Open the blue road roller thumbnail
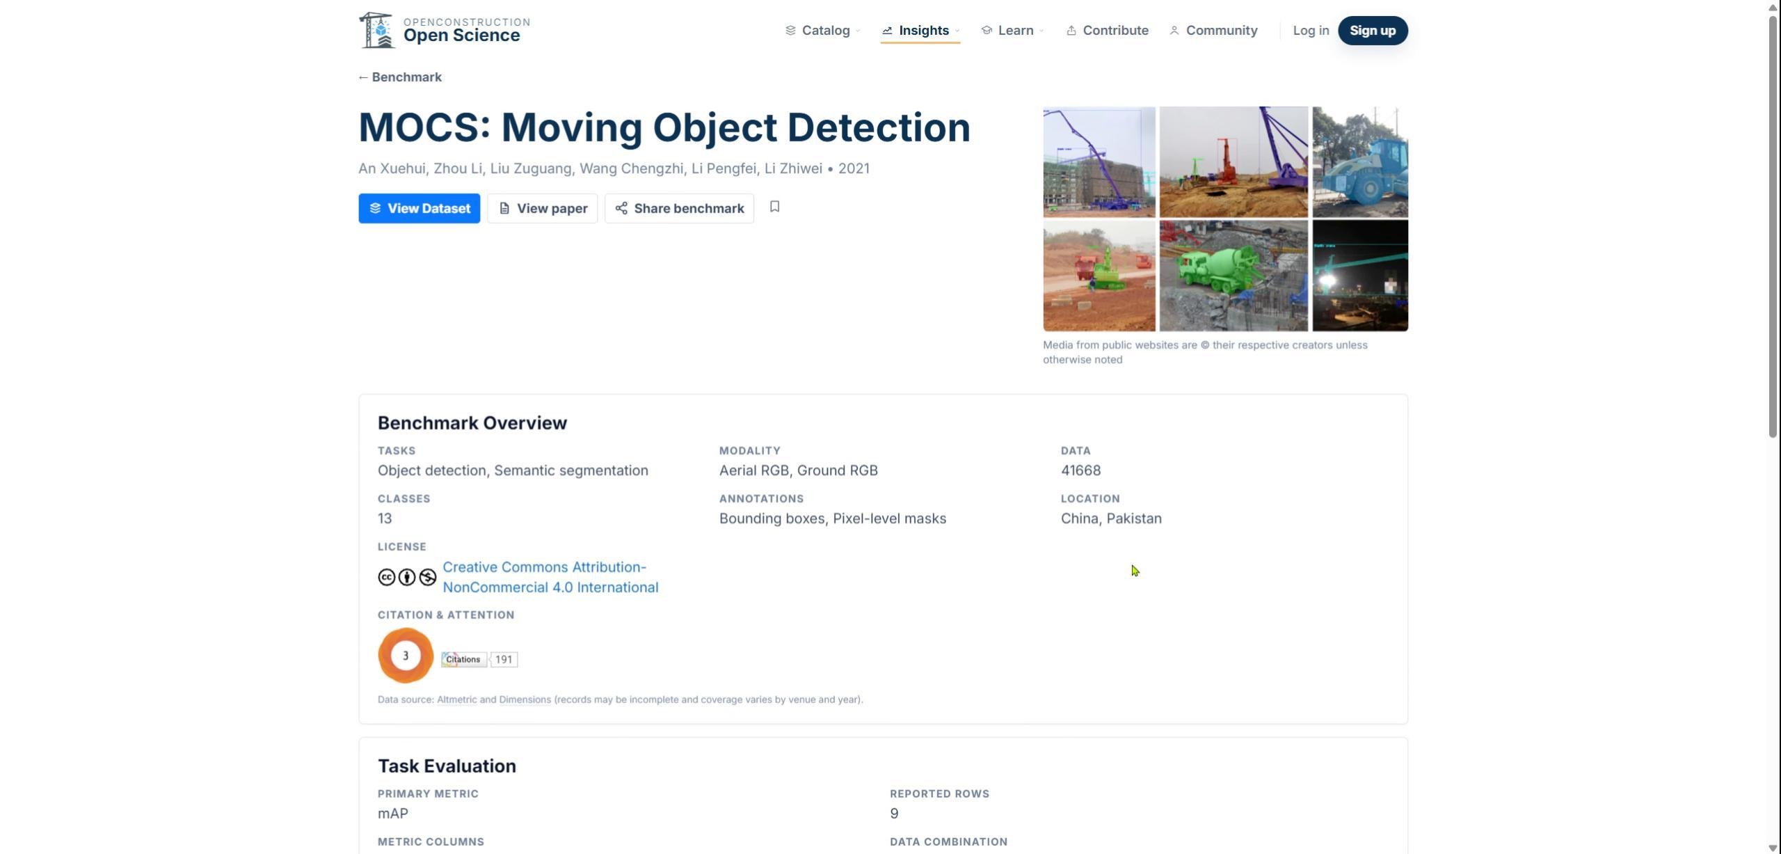This screenshot has width=1781, height=854. (1360, 162)
